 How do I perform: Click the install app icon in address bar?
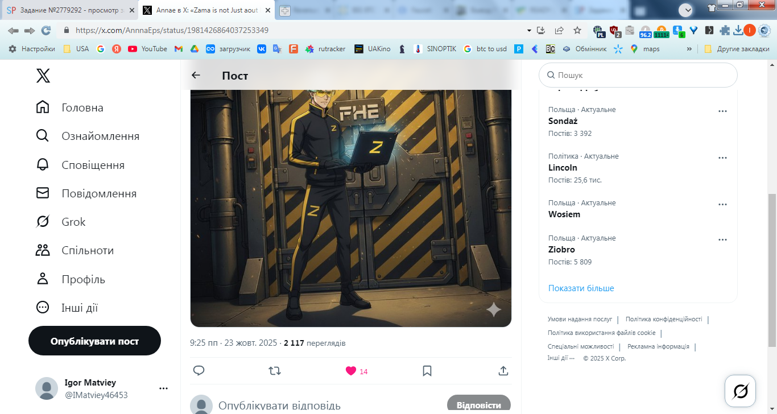(x=542, y=31)
